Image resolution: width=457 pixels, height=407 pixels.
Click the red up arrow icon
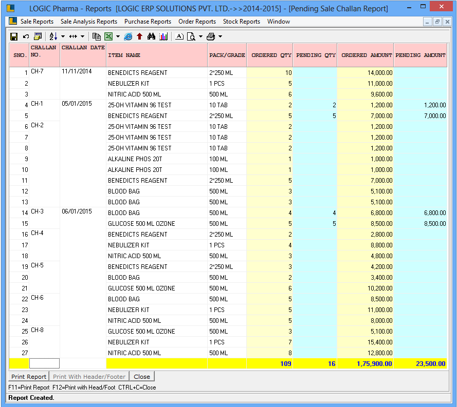(x=140, y=36)
